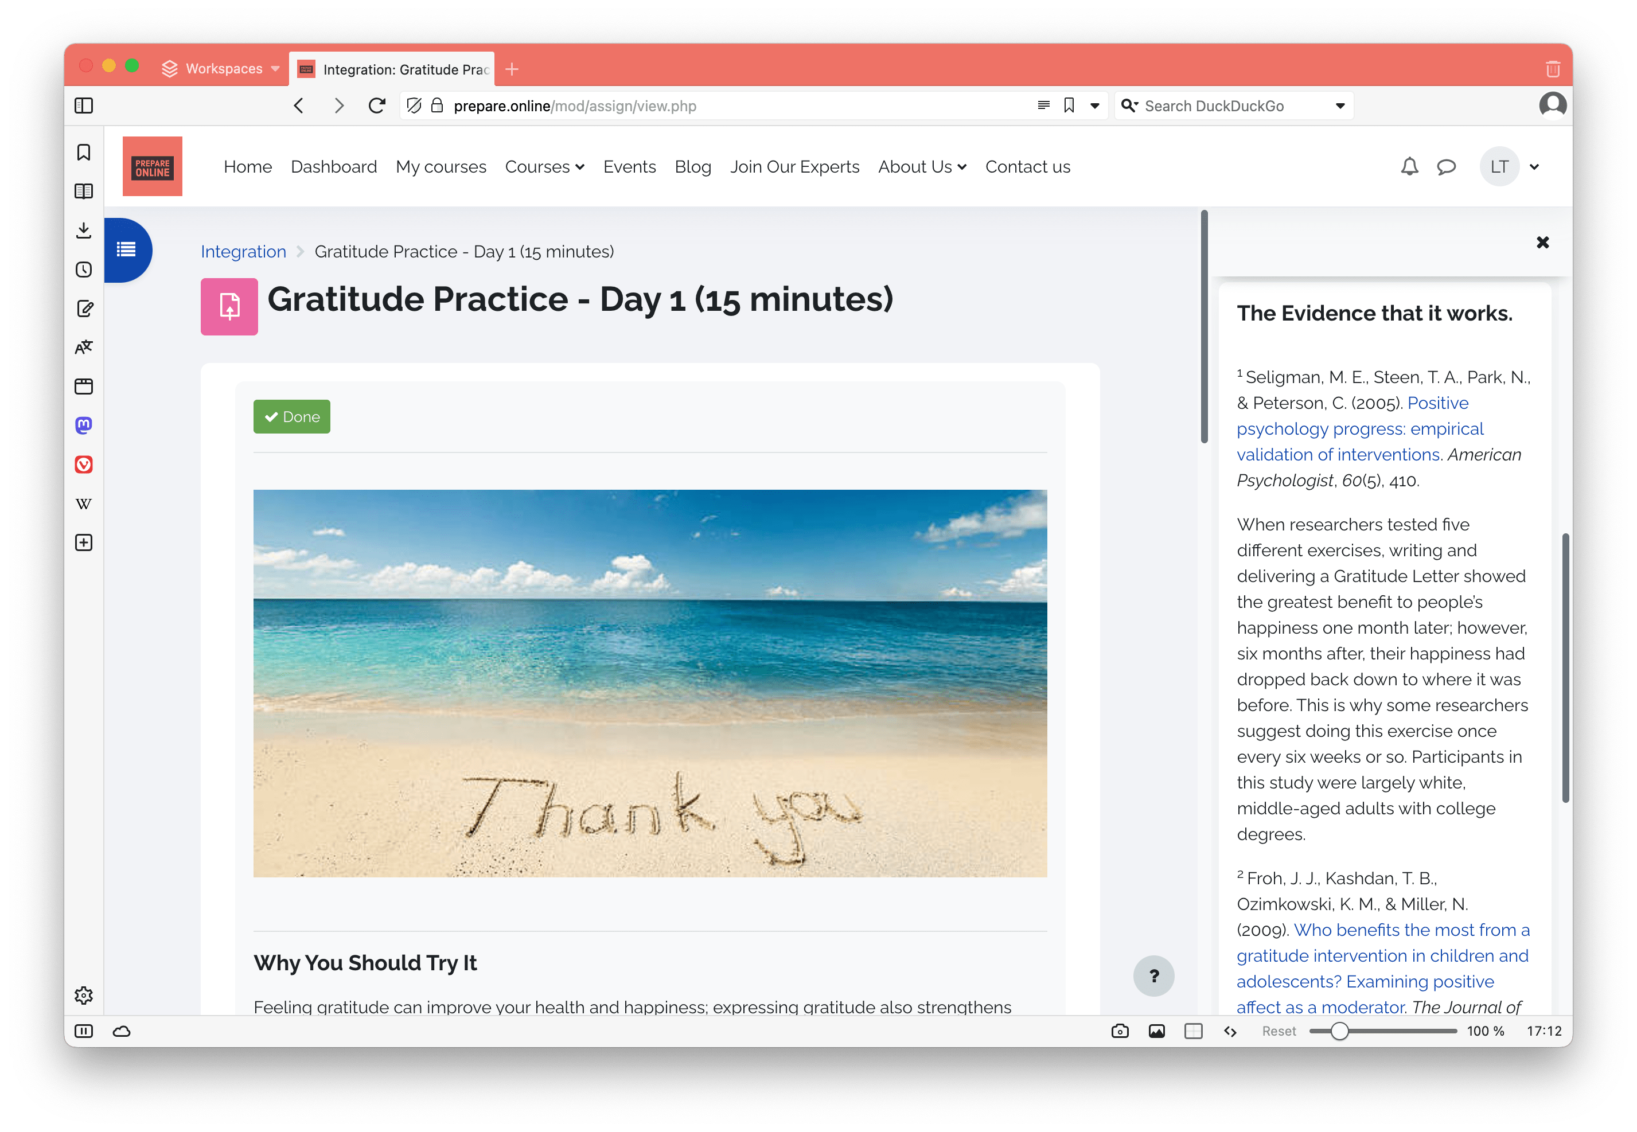This screenshot has width=1637, height=1132.
Task: Expand the Workspaces tab switcher
Action: [275, 67]
